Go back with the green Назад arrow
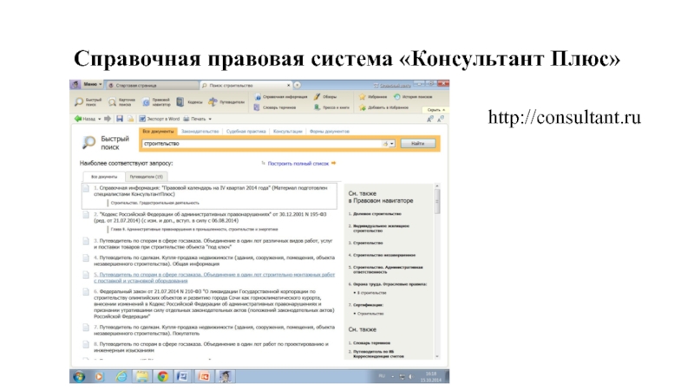The width and height of the screenshot is (694, 390). coord(84,119)
